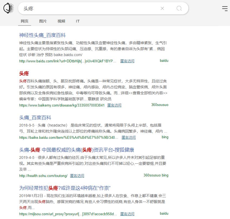Open the 神经性头痛_百度百科 result
The image size is (230, 219).
[42, 35]
